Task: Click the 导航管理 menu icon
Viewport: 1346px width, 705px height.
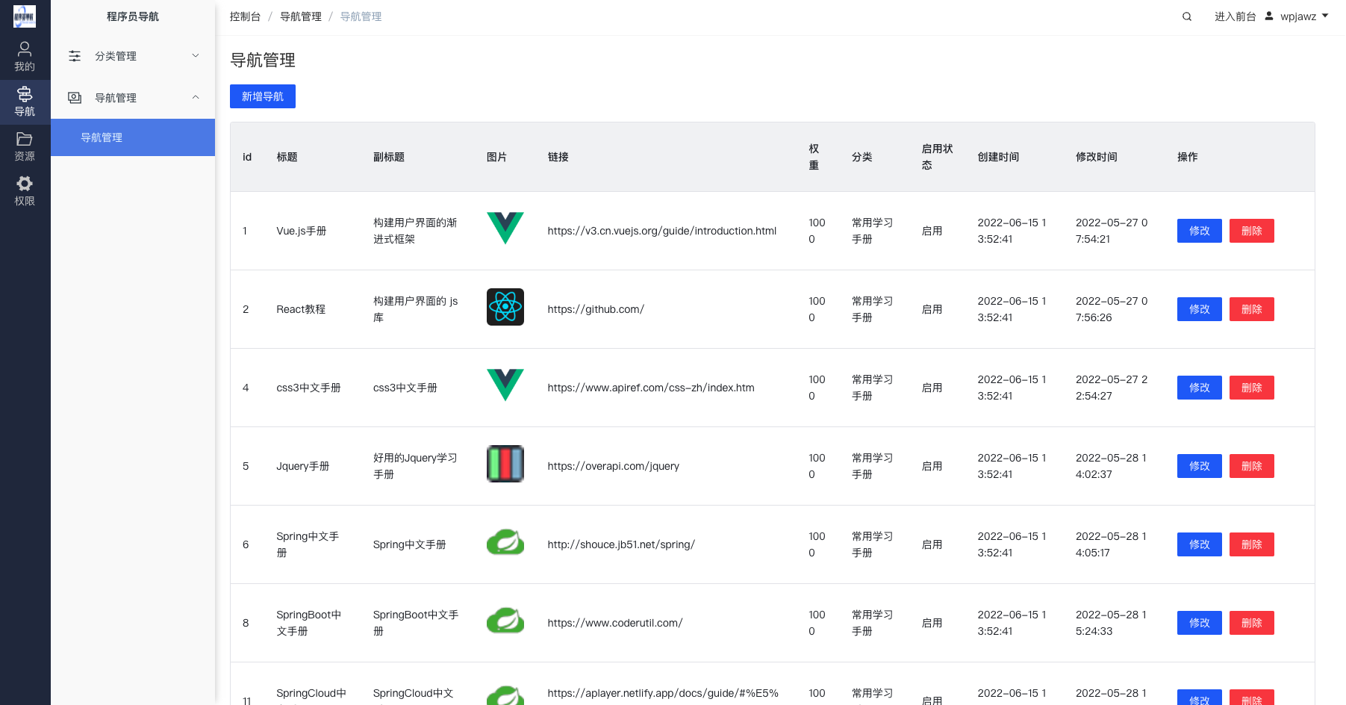Action: (75, 98)
